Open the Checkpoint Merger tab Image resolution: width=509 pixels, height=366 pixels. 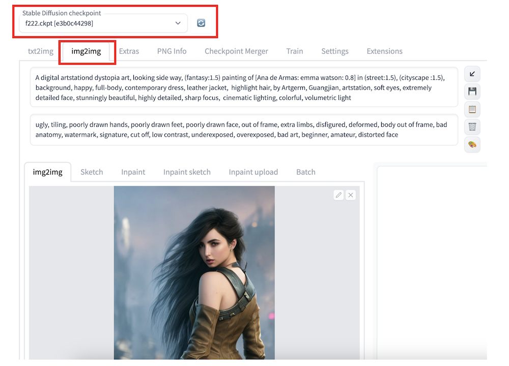coord(236,51)
